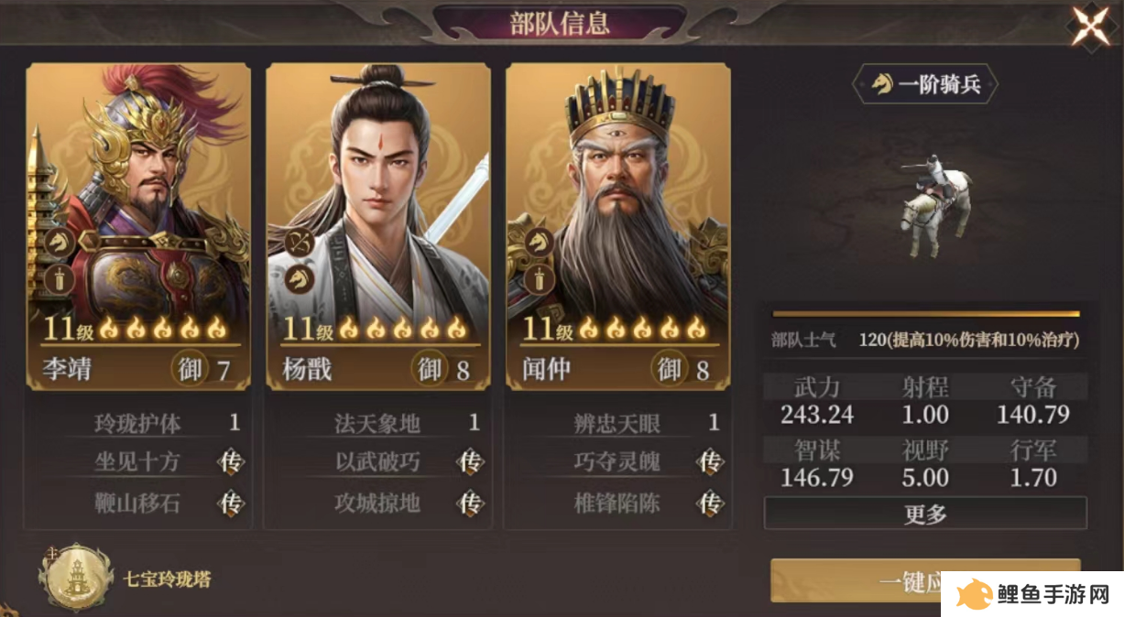Tap the 传 icon beside 攻城掠地
The height and width of the screenshot is (617, 1124).
point(470,503)
